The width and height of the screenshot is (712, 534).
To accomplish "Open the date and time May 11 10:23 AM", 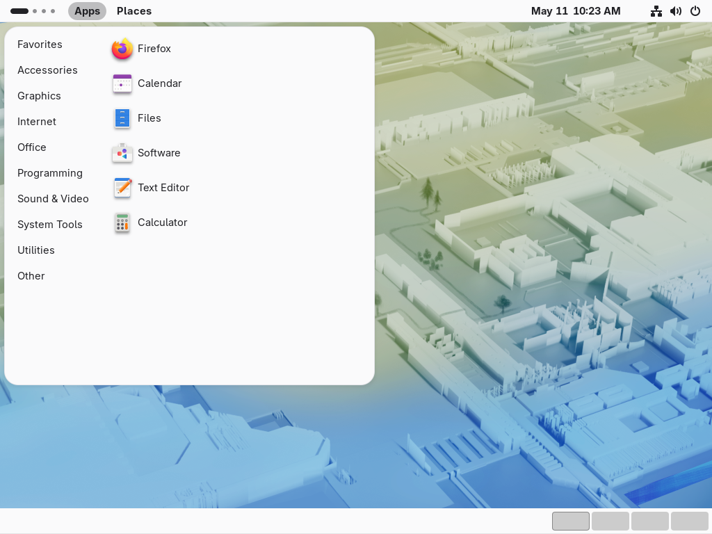I will coord(576,11).
